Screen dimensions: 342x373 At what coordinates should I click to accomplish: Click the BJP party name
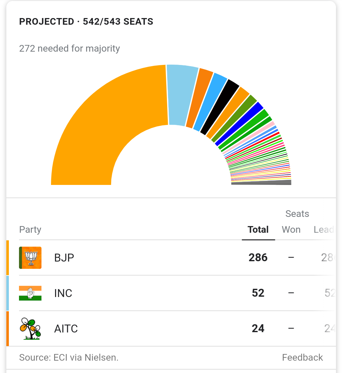pos(64,258)
